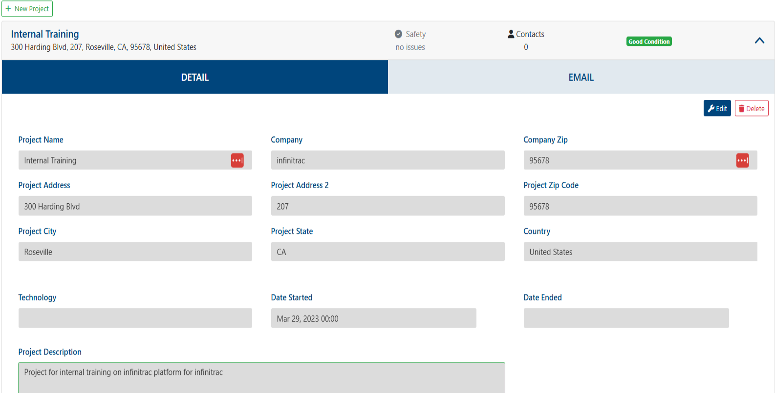Click the red icon in Company Zip field
The width and height of the screenshot is (775, 393).
pos(743,160)
